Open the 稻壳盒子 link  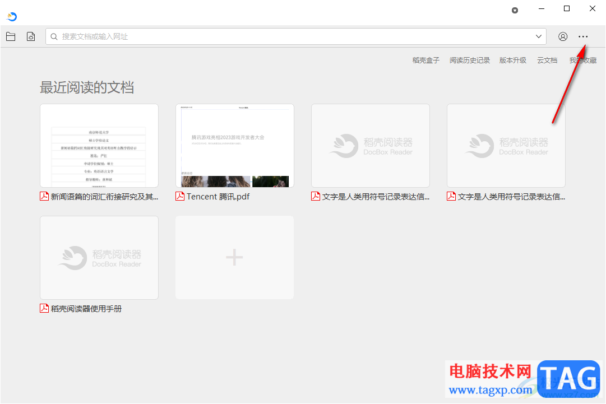tap(425, 61)
